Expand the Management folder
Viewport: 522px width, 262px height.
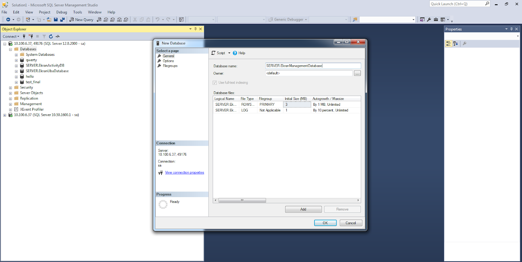tap(10, 104)
